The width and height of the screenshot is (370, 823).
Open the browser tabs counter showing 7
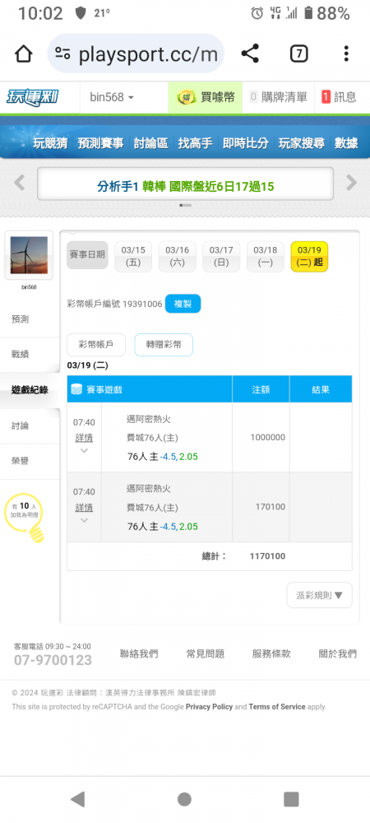(298, 53)
